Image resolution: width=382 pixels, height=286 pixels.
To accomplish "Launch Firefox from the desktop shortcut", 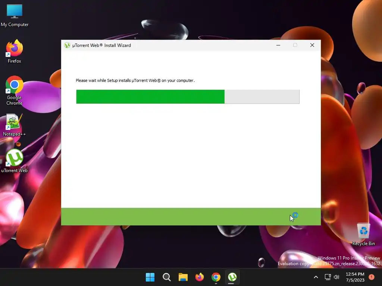I will point(15,51).
